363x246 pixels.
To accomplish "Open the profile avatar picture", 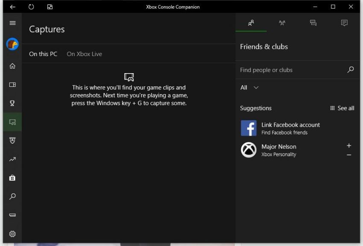I will coord(12,44).
